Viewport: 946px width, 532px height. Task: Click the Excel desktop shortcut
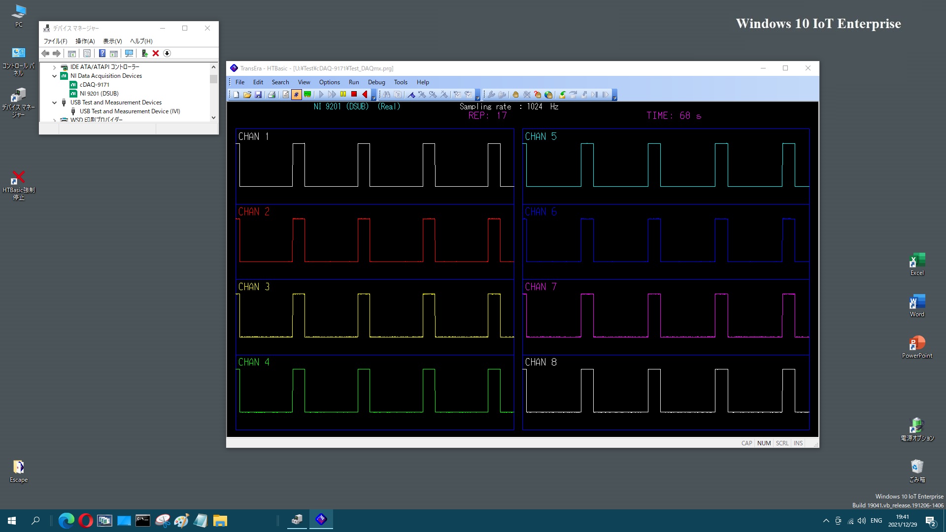click(917, 264)
